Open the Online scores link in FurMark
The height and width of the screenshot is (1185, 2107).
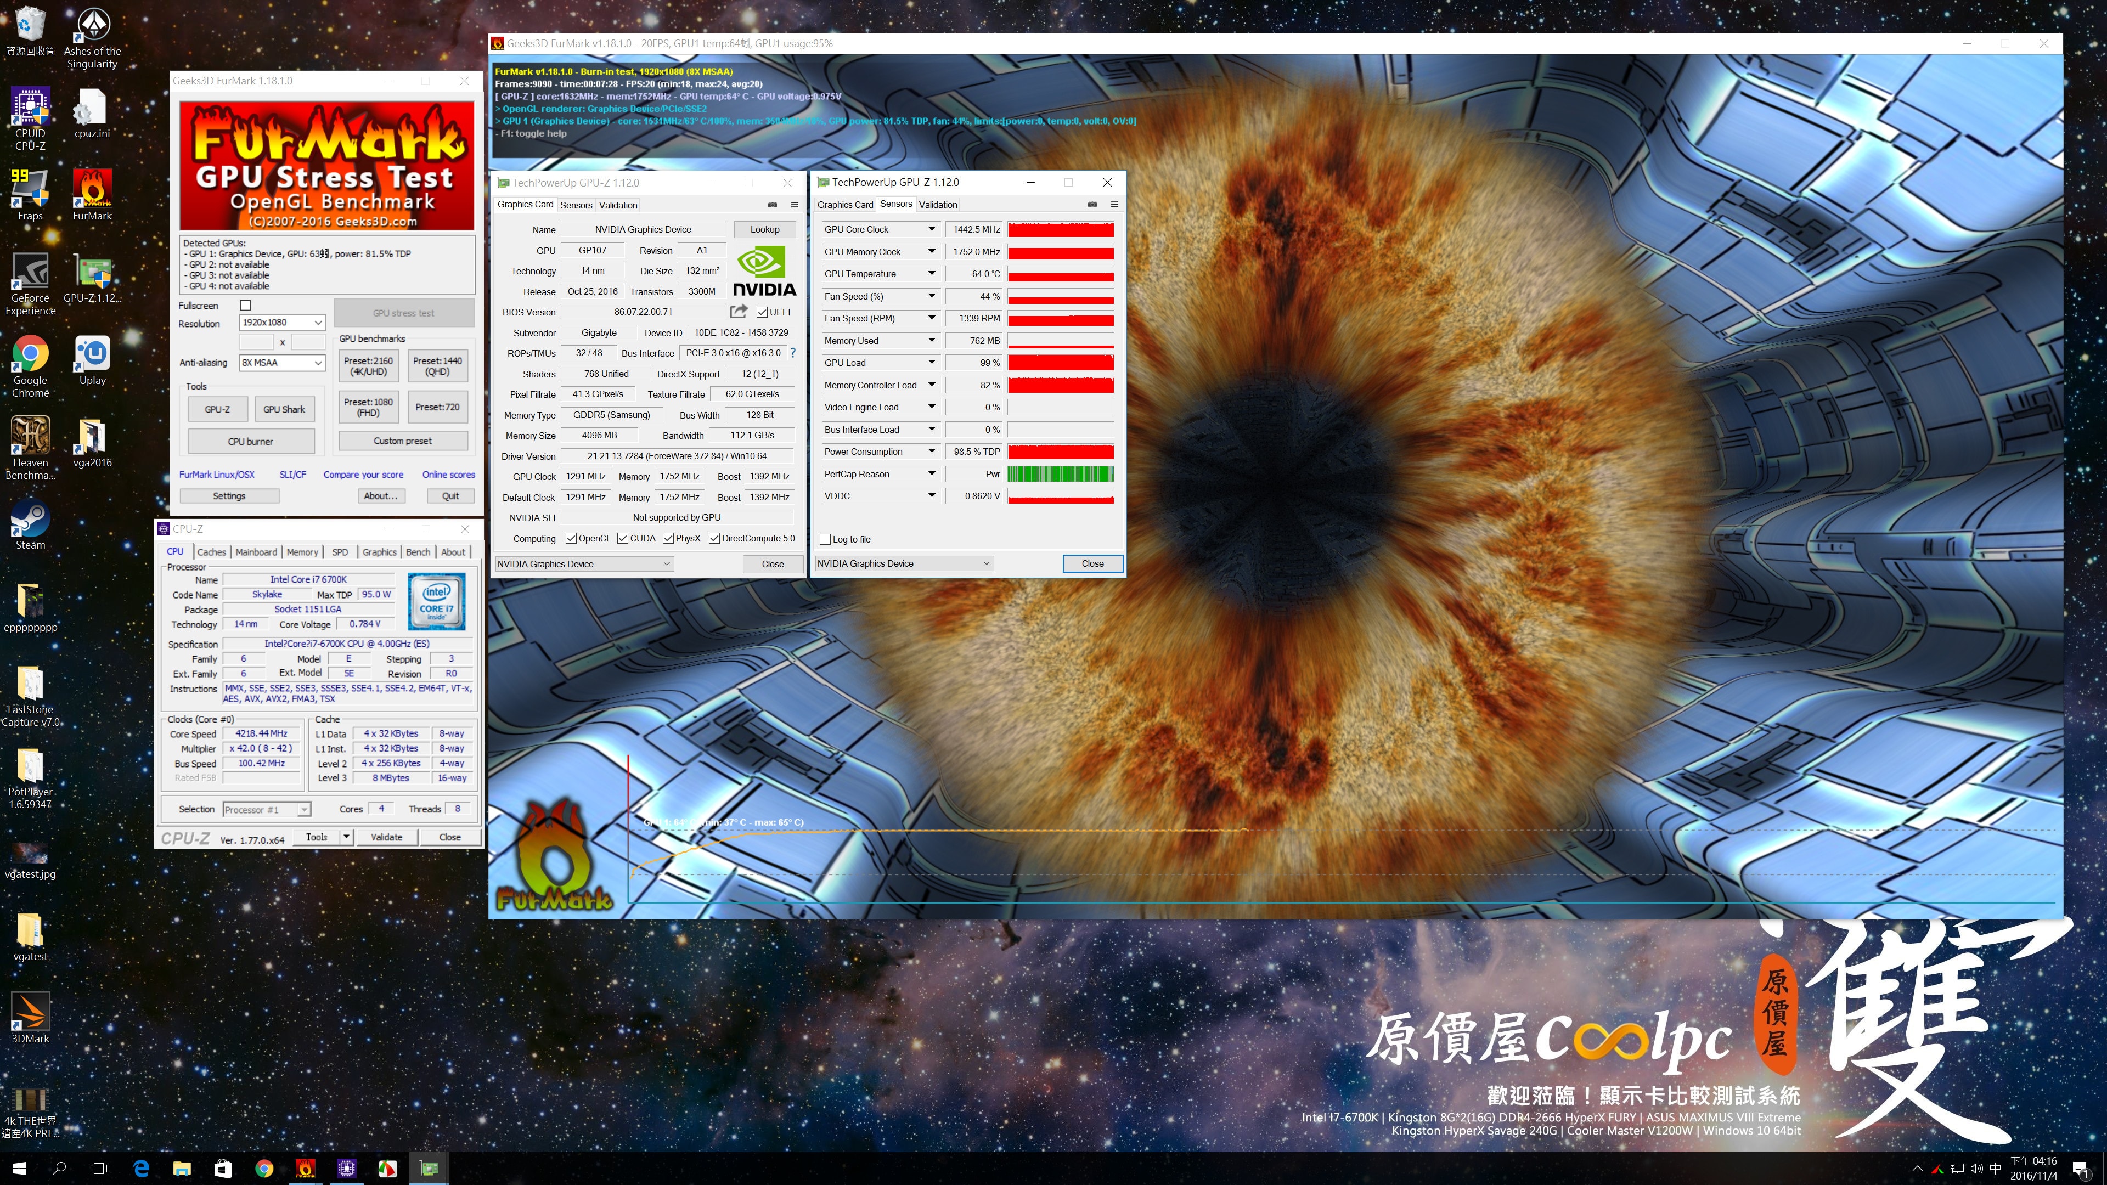[x=448, y=475]
